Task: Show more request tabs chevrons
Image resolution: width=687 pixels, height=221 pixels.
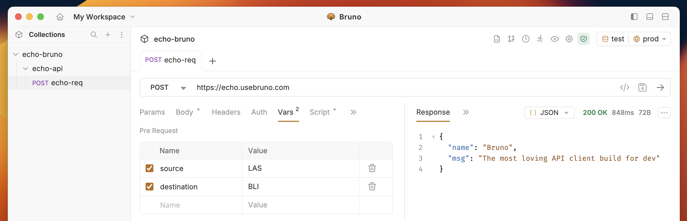Action: (353, 112)
